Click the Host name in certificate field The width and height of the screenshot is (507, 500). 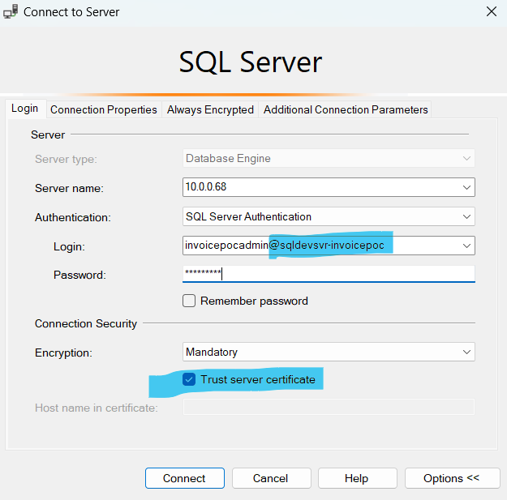point(329,407)
